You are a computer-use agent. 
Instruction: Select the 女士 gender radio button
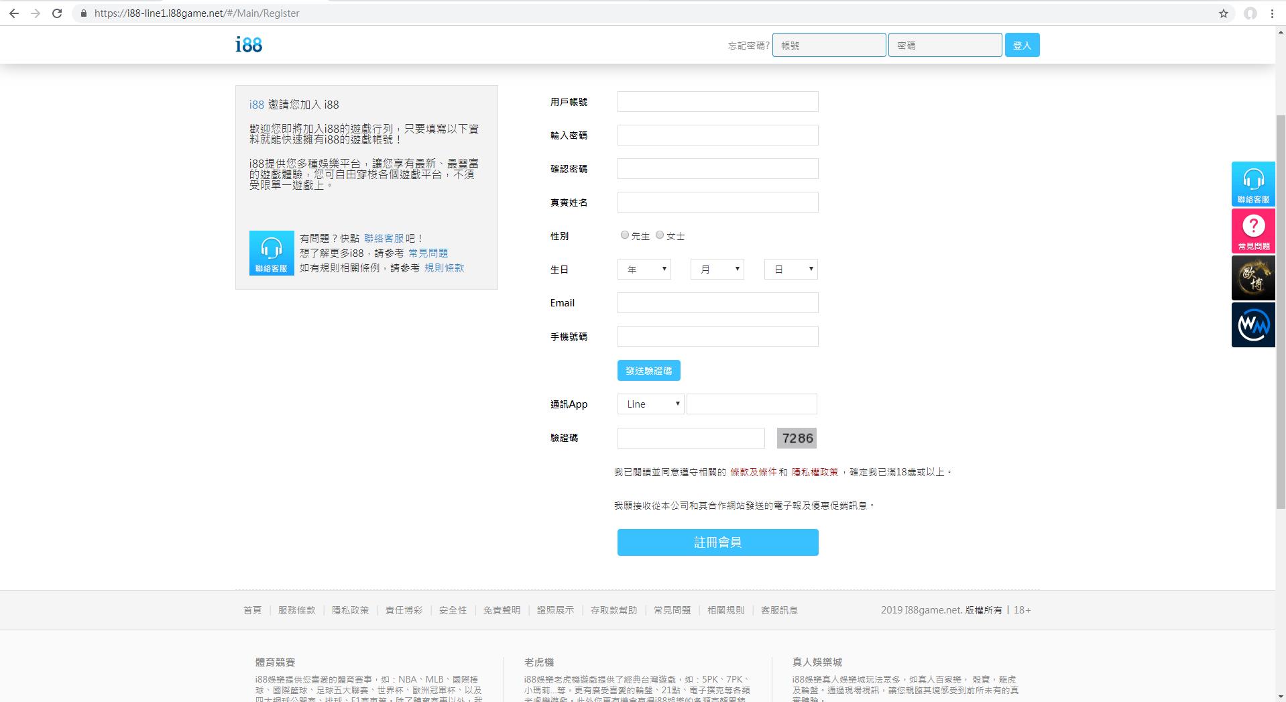point(660,235)
